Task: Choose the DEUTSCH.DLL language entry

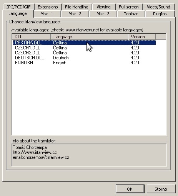Action: tap(85, 58)
